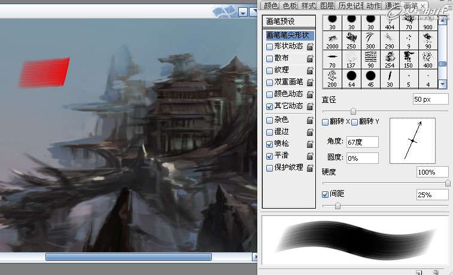Toggle the lock icon next to 杂色
This screenshot has height=275, width=453.
(310, 120)
